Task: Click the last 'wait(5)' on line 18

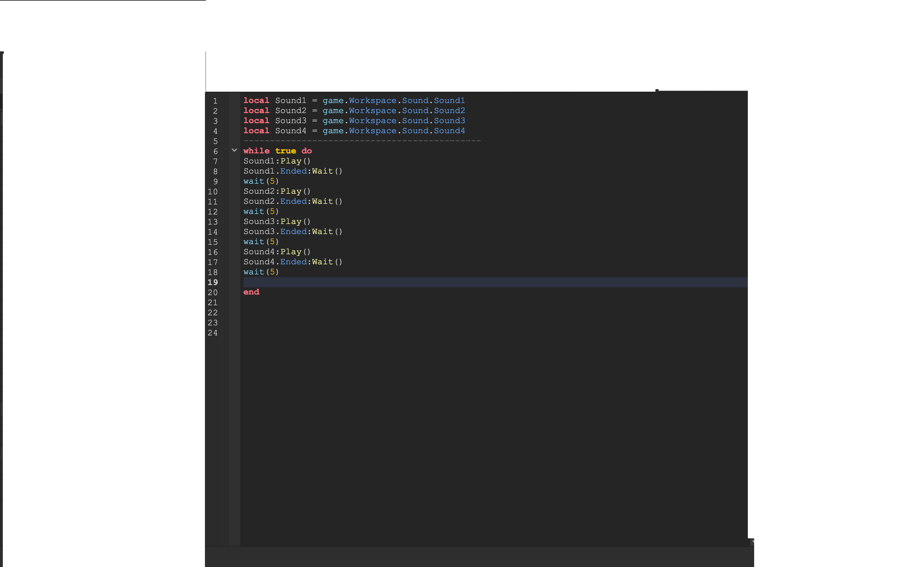Action: pyautogui.click(x=261, y=272)
